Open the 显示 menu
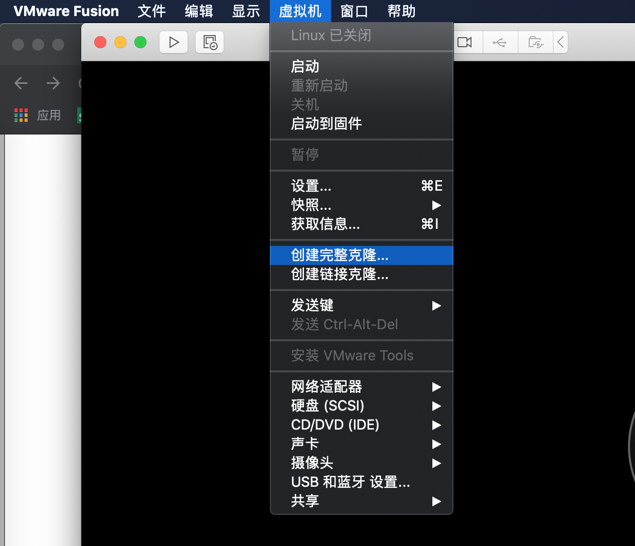This screenshot has height=546, width=635. click(246, 11)
